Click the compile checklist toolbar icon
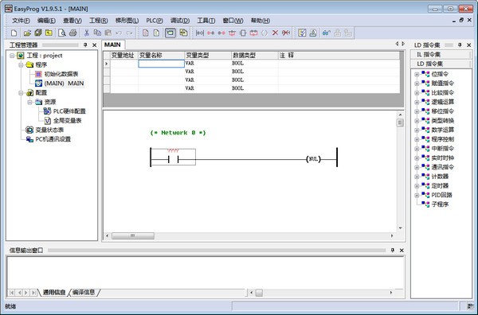The image size is (478, 315). (x=302, y=33)
